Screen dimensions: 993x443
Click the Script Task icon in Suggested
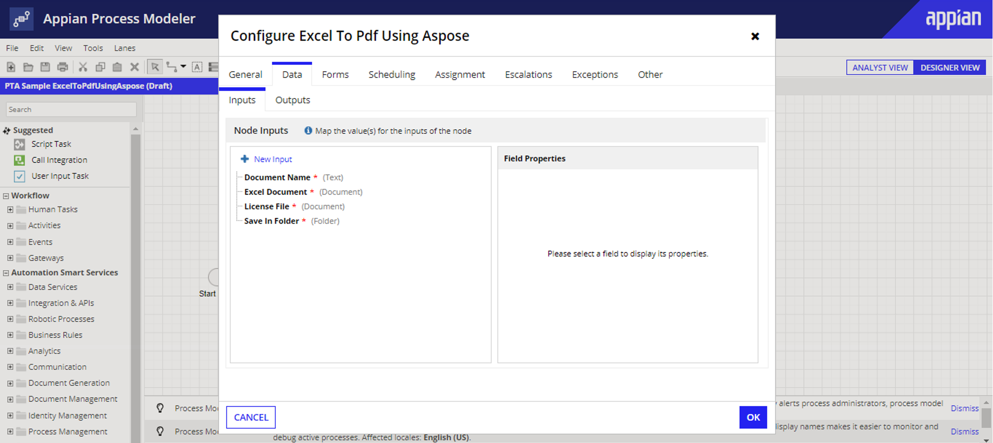click(x=19, y=144)
